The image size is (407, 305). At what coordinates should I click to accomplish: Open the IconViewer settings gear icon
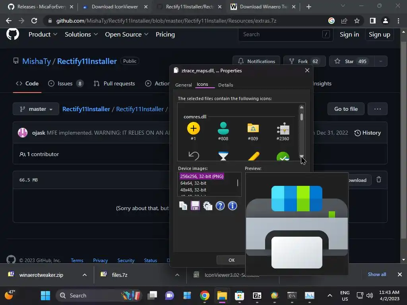(207, 206)
